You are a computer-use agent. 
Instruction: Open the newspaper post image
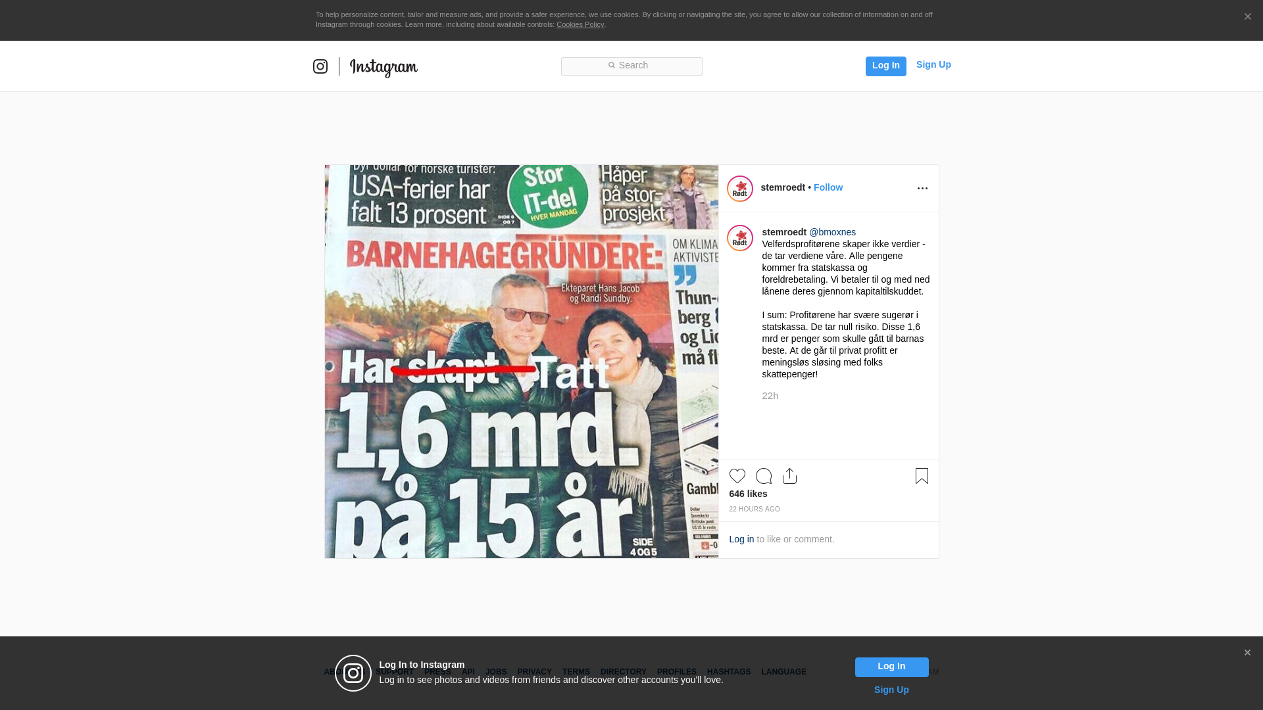522,362
